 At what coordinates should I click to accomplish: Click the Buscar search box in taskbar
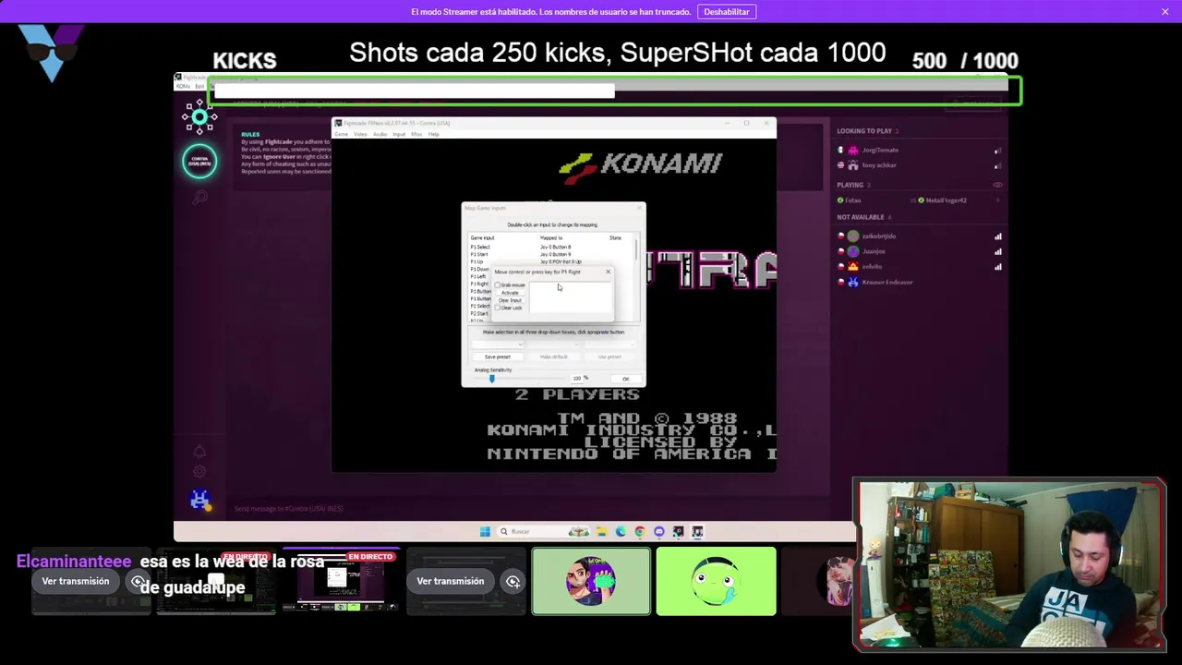[543, 531]
